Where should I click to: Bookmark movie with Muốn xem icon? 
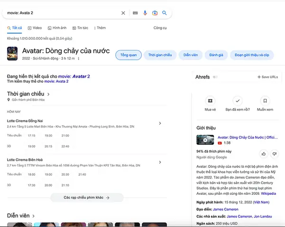pos(265,101)
